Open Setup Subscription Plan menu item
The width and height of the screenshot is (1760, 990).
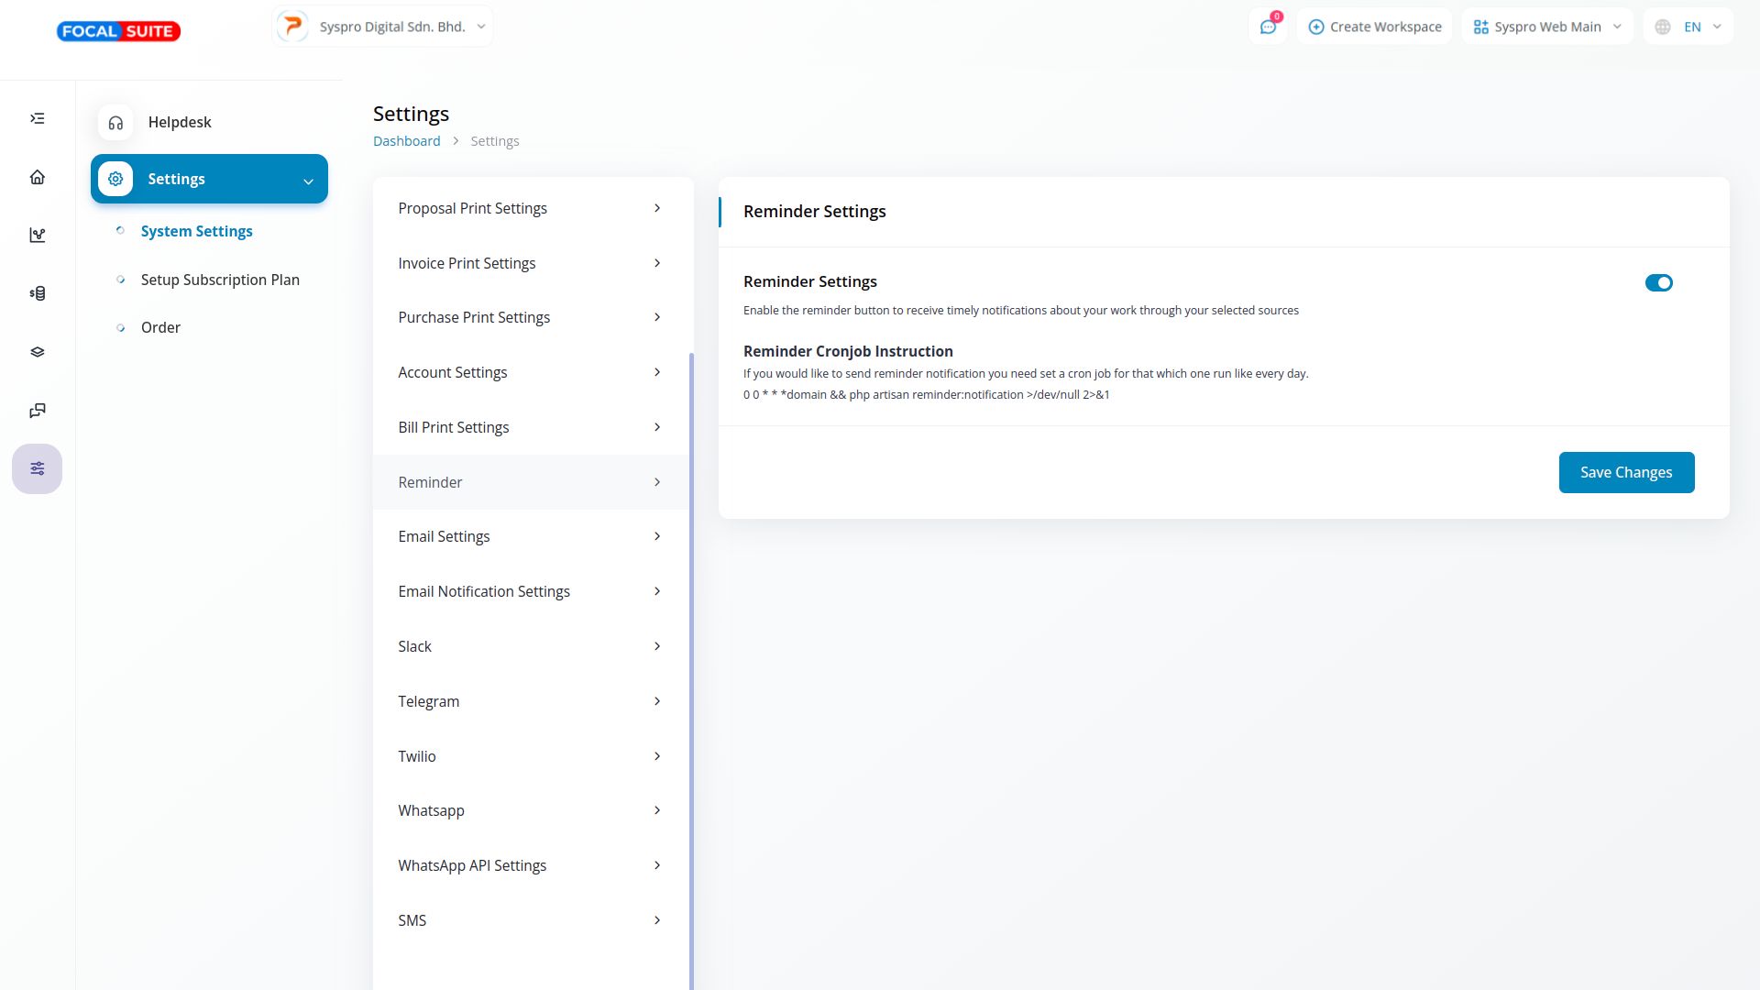(220, 280)
